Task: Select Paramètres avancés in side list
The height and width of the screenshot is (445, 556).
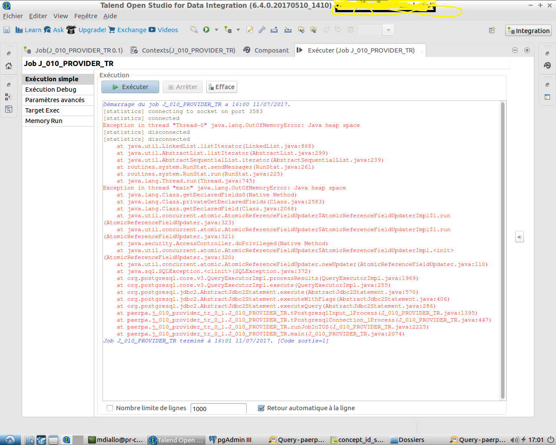Action: coord(58,100)
